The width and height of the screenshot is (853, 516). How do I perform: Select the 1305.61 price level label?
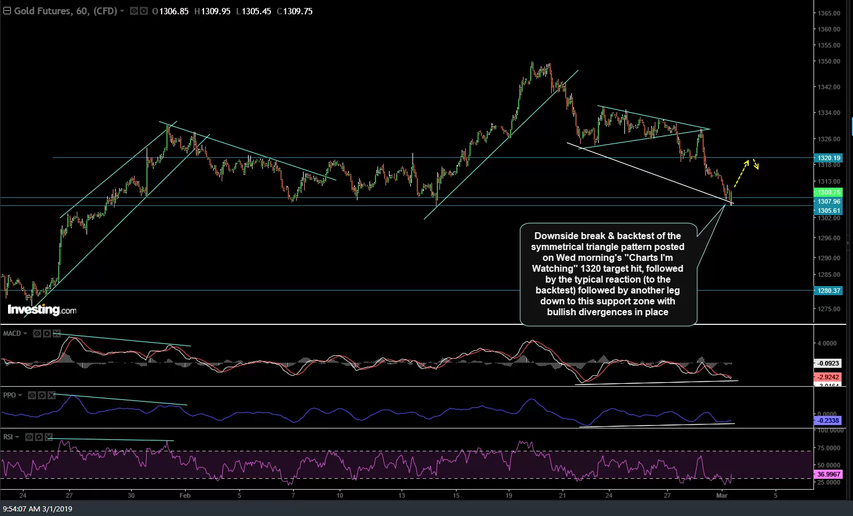tap(828, 211)
